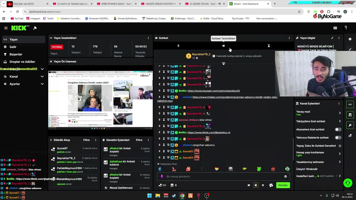Open the emoji picker in message box

pyautogui.click(x=285, y=176)
